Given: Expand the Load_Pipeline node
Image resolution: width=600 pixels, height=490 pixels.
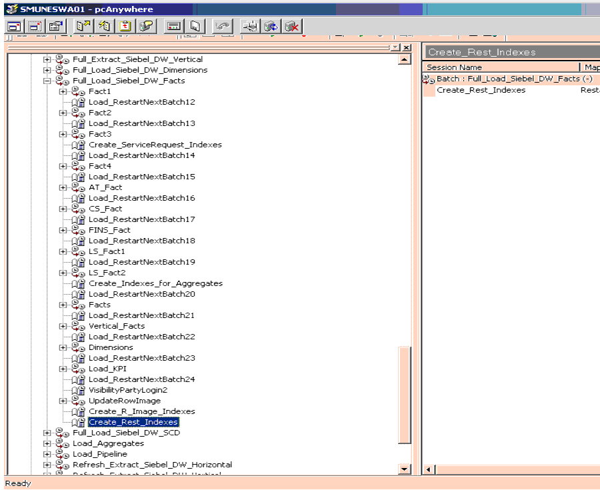Looking at the screenshot, I should (x=47, y=455).
